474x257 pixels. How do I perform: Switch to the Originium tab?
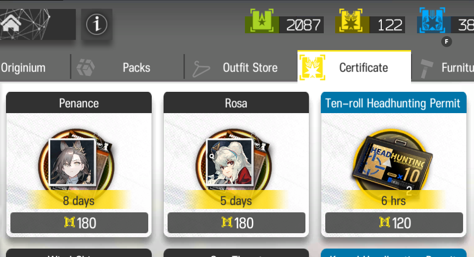pyautogui.click(x=23, y=68)
